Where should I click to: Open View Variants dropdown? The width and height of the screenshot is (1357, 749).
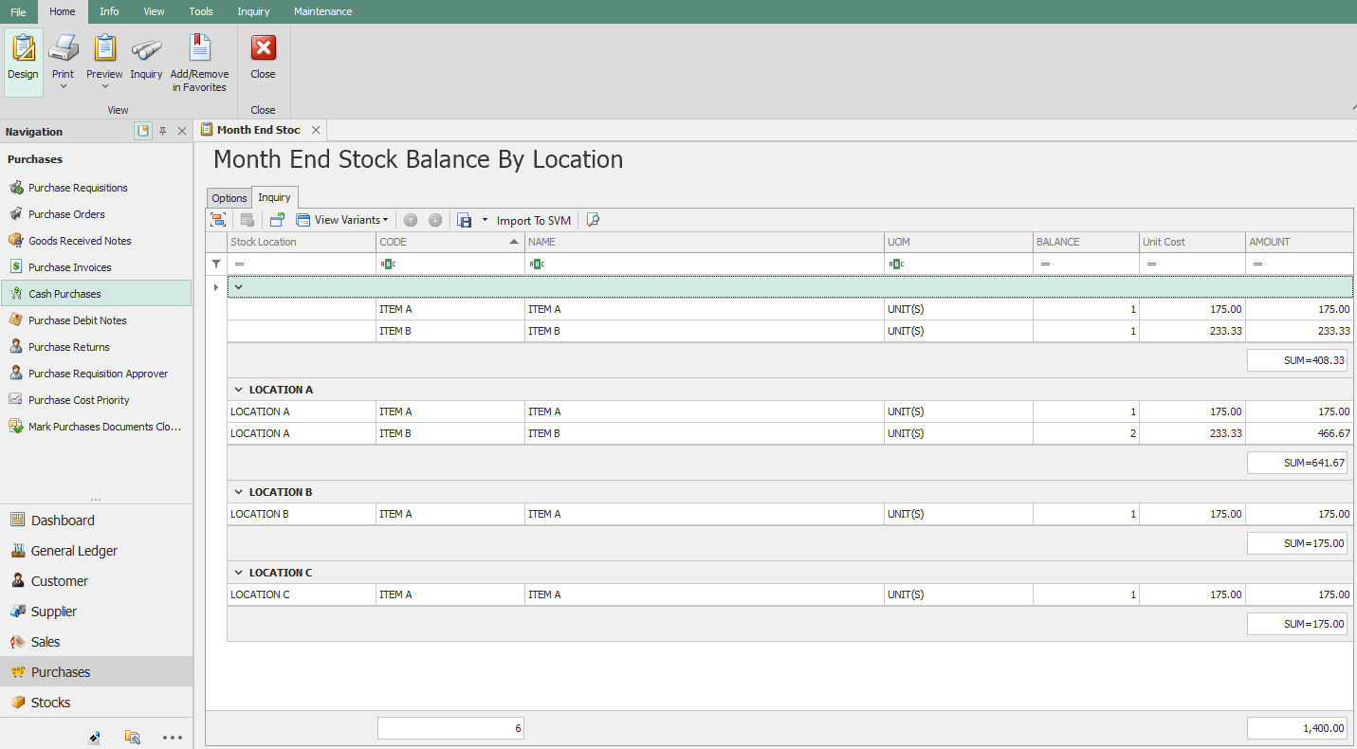342,220
